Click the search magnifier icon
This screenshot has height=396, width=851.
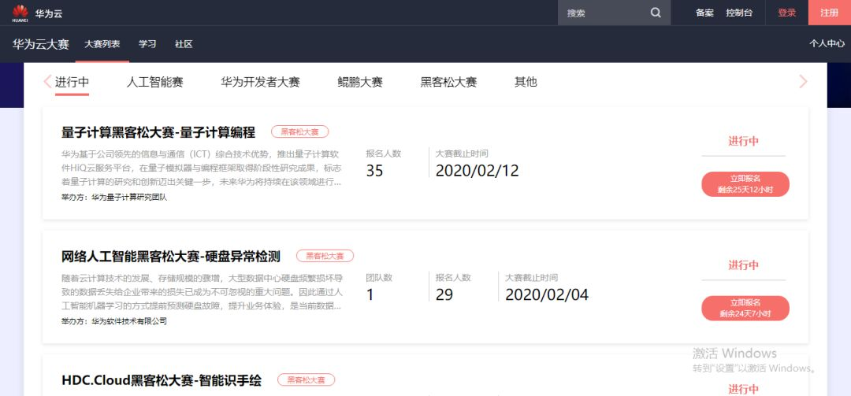click(x=656, y=13)
